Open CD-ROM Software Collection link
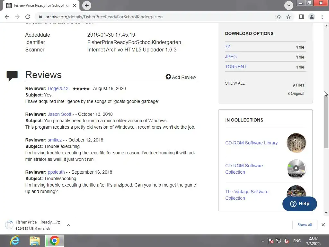The height and width of the screenshot is (247, 329). pos(244,169)
